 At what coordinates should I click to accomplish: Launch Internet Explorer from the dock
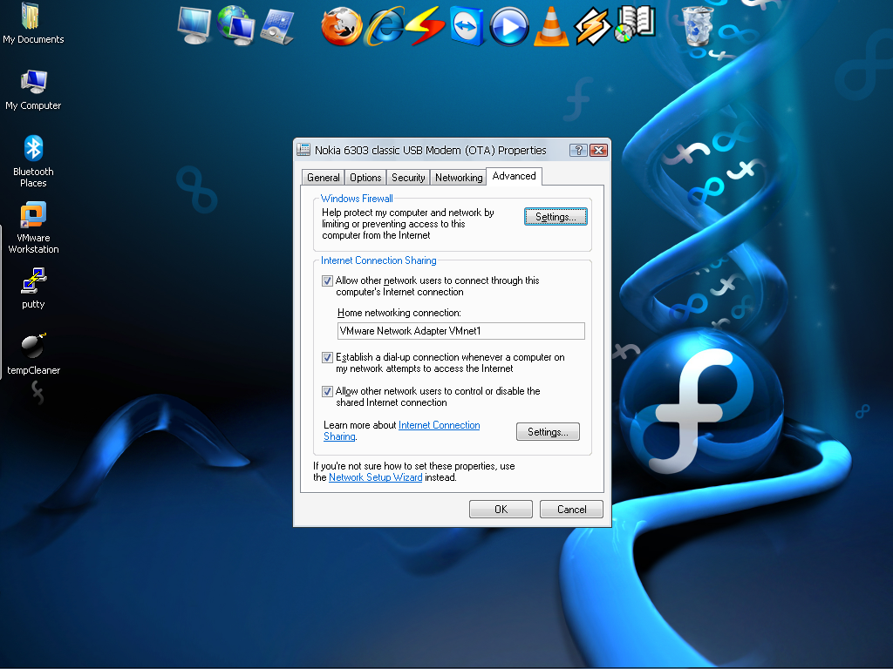(385, 26)
